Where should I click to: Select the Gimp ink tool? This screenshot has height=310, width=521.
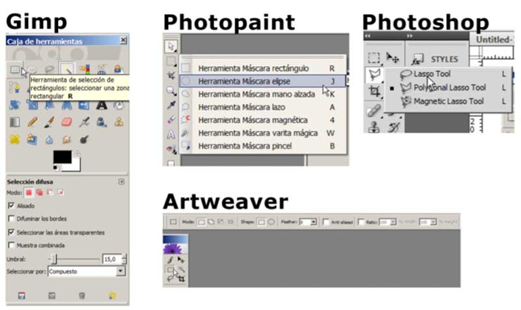click(102, 122)
